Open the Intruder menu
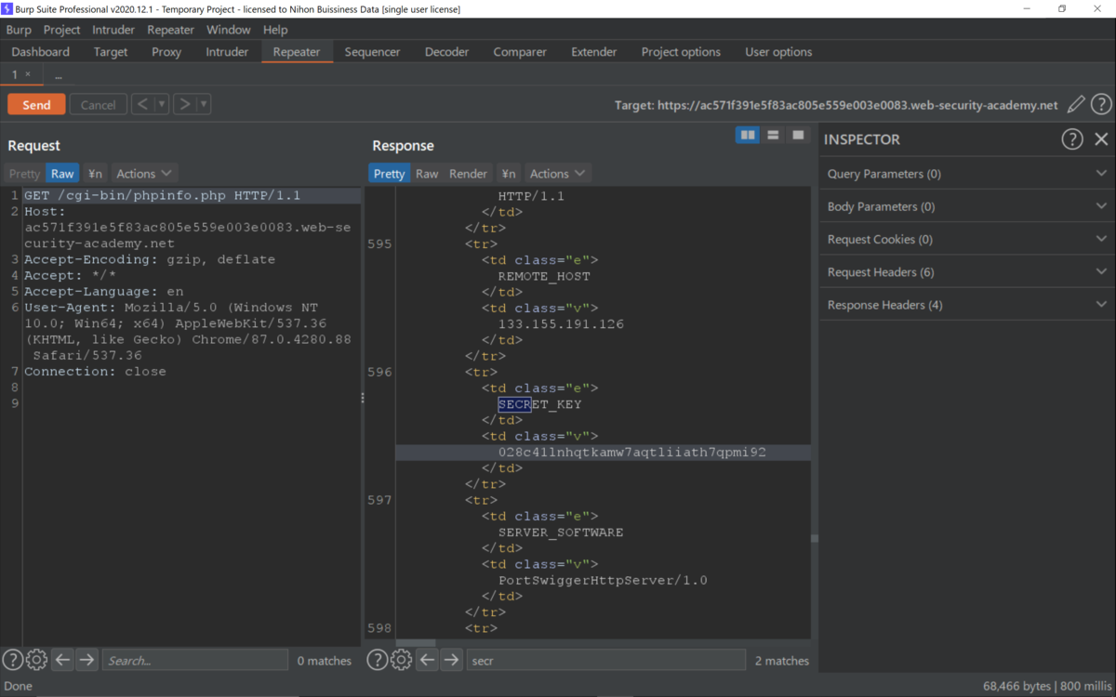The height and width of the screenshot is (697, 1116). tap(113, 30)
